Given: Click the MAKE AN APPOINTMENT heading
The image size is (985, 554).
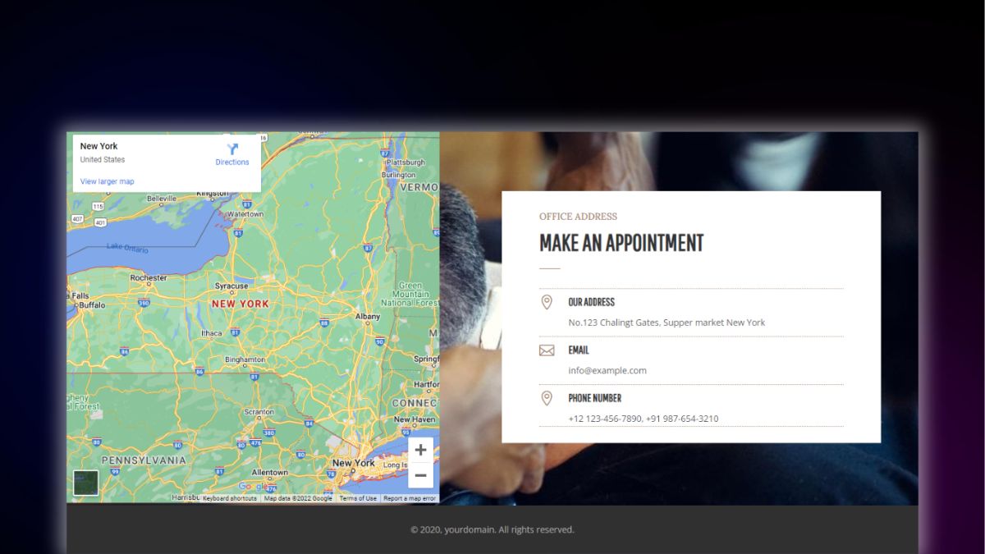Looking at the screenshot, I should point(621,243).
